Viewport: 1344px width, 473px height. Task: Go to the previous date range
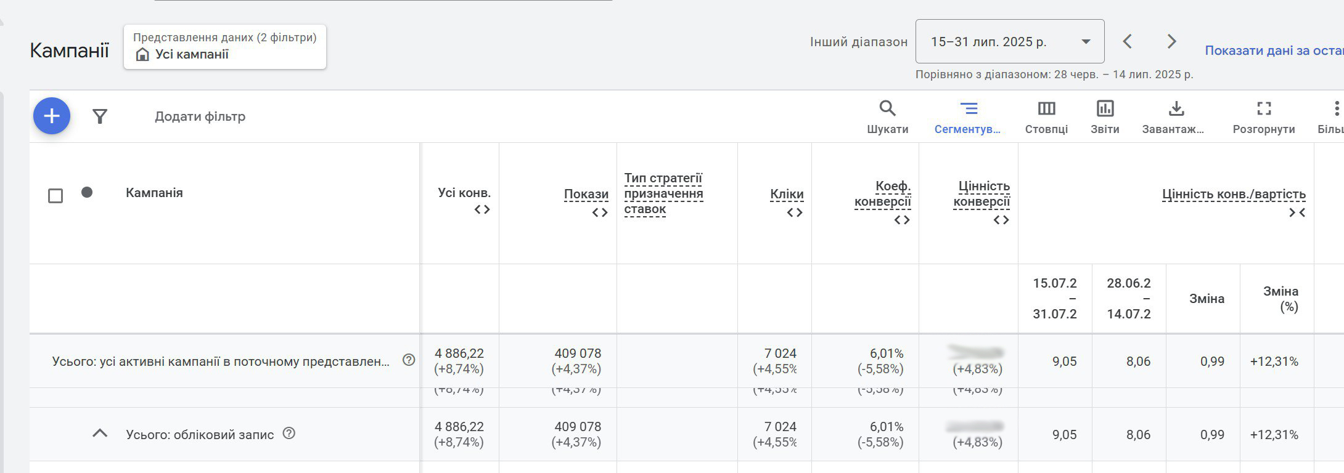pyautogui.click(x=1128, y=42)
